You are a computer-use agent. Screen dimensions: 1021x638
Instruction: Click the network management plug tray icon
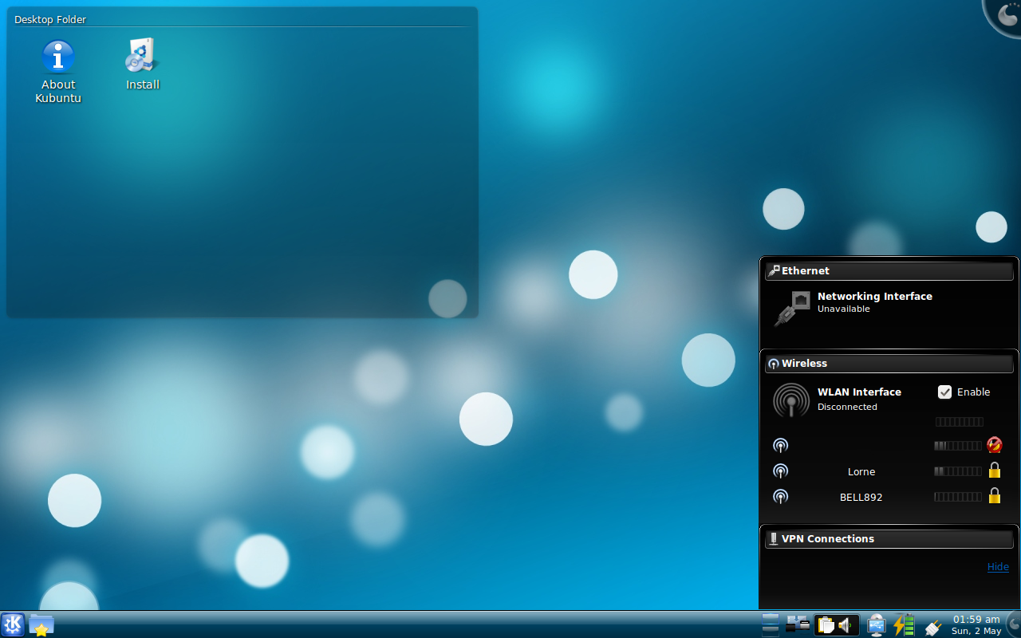(932, 626)
